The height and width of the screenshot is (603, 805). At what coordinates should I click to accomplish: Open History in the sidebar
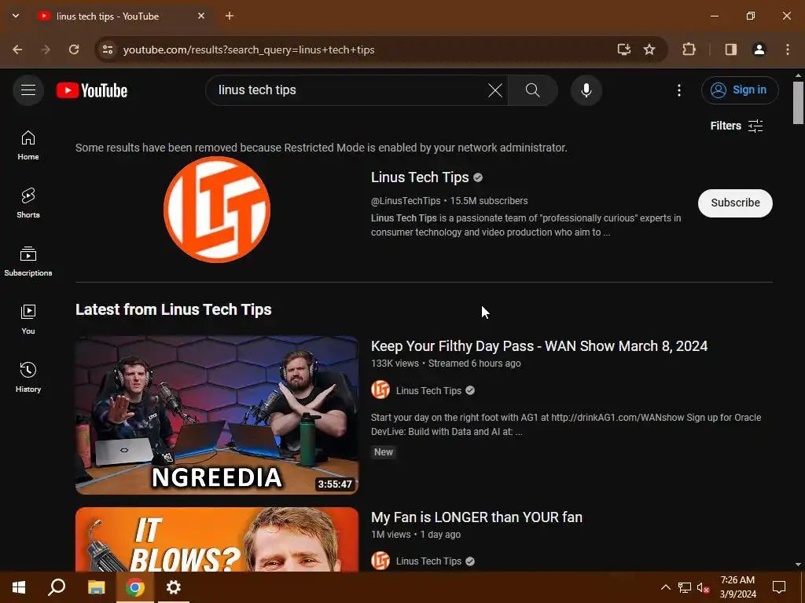click(28, 377)
